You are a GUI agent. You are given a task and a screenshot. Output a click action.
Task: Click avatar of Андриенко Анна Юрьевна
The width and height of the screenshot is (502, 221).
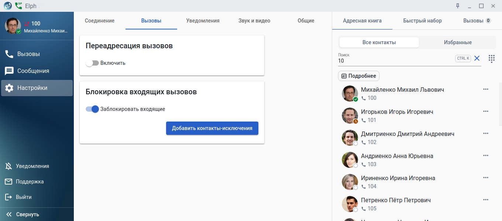click(350, 160)
